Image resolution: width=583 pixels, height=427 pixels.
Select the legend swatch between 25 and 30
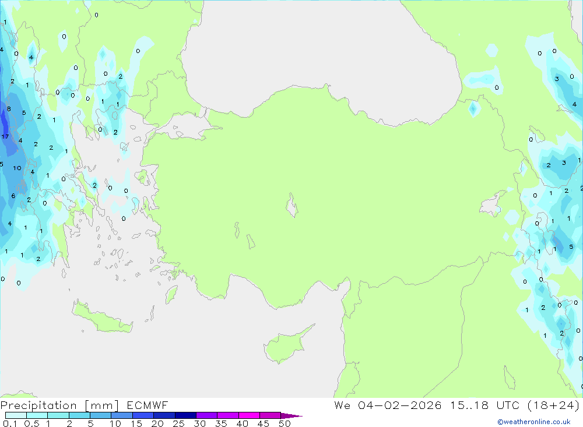(185, 415)
